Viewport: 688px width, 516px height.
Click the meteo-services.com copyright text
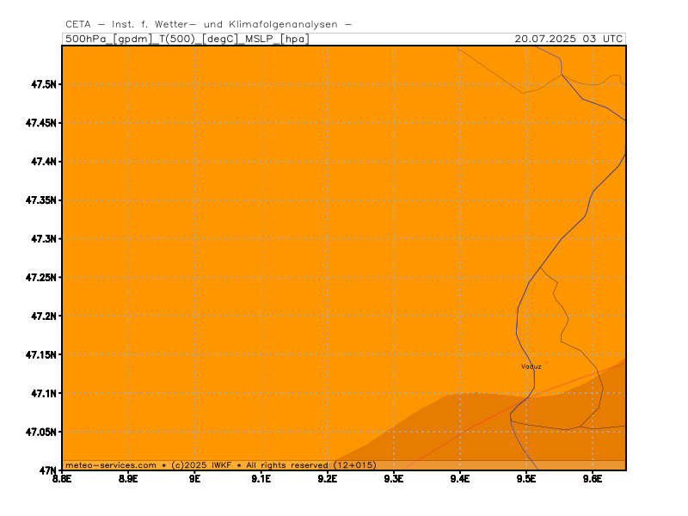tap(221, 465)
